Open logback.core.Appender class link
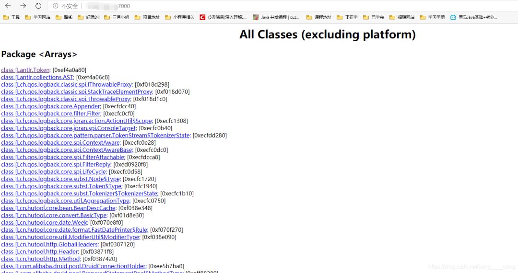 51,106
